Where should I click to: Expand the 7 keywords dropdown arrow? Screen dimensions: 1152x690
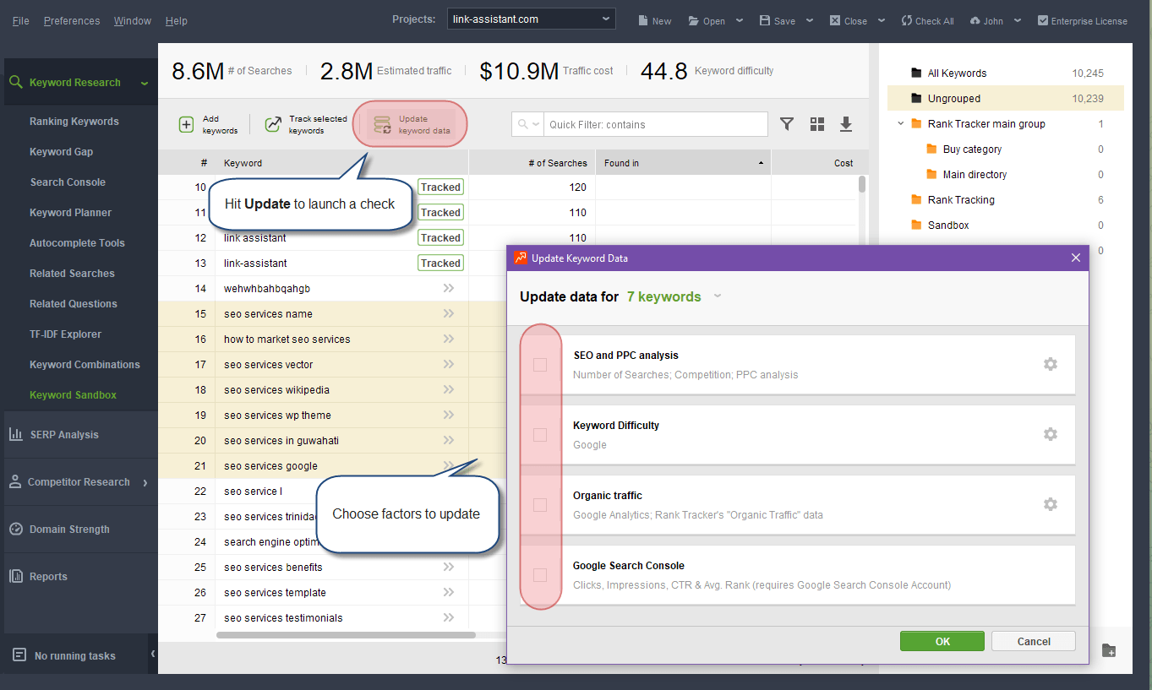tap(718, 296)
